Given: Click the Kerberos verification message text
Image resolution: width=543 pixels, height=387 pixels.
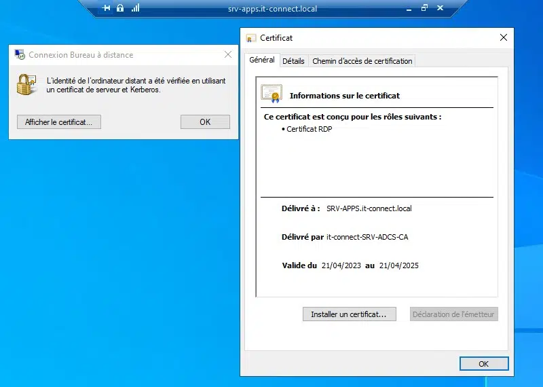Looking at the screenshot, I should pos(136,86).
